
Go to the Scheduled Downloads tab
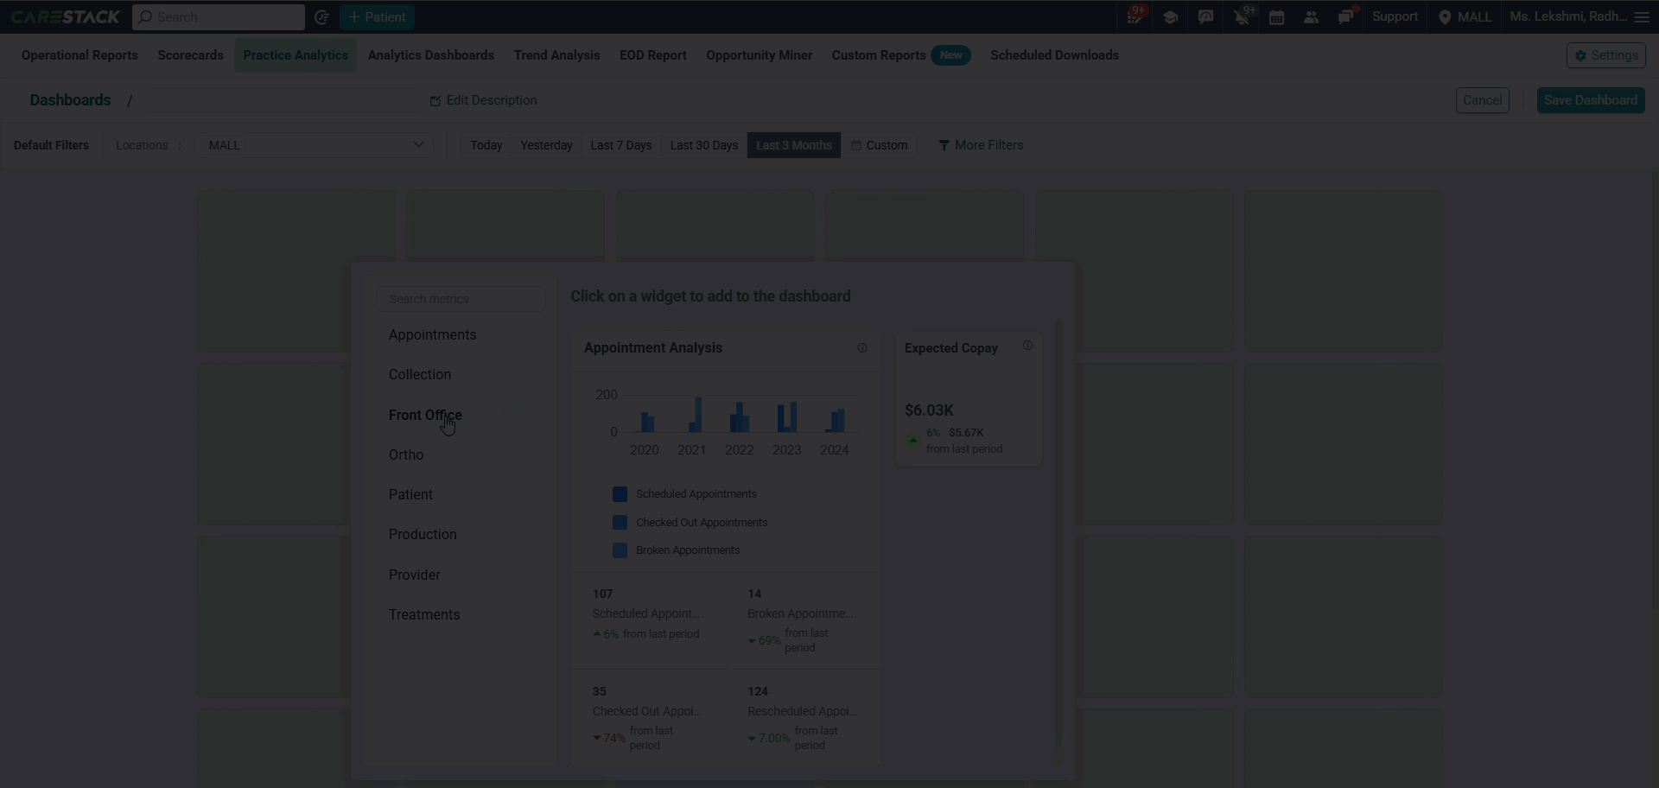1054,55
